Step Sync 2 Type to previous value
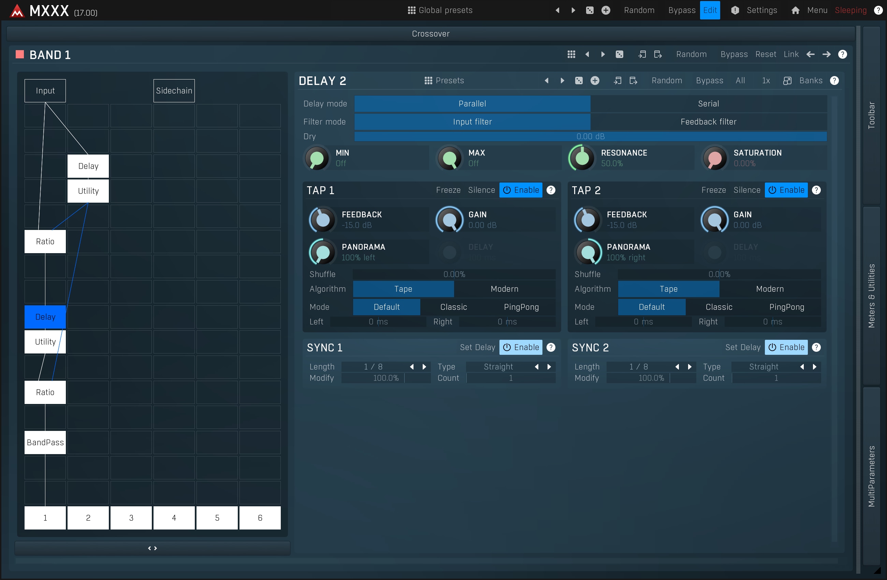This screenshot has height=580, width=887. point(802,367)
